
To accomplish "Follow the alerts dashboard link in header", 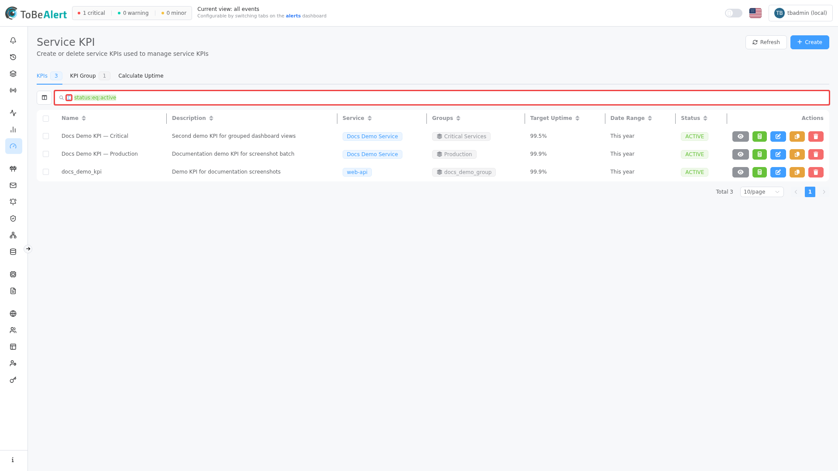I will tap(293, 16).
